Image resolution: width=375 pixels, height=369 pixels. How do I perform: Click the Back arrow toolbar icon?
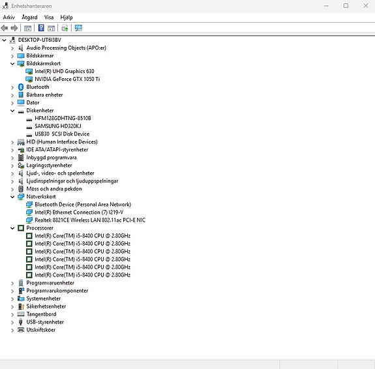click(x=5, y=28)
